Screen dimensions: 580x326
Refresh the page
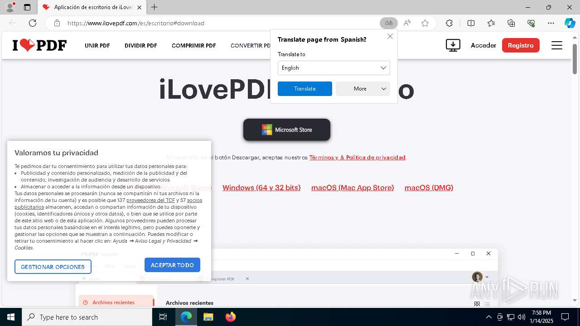(x=33, y=23)
